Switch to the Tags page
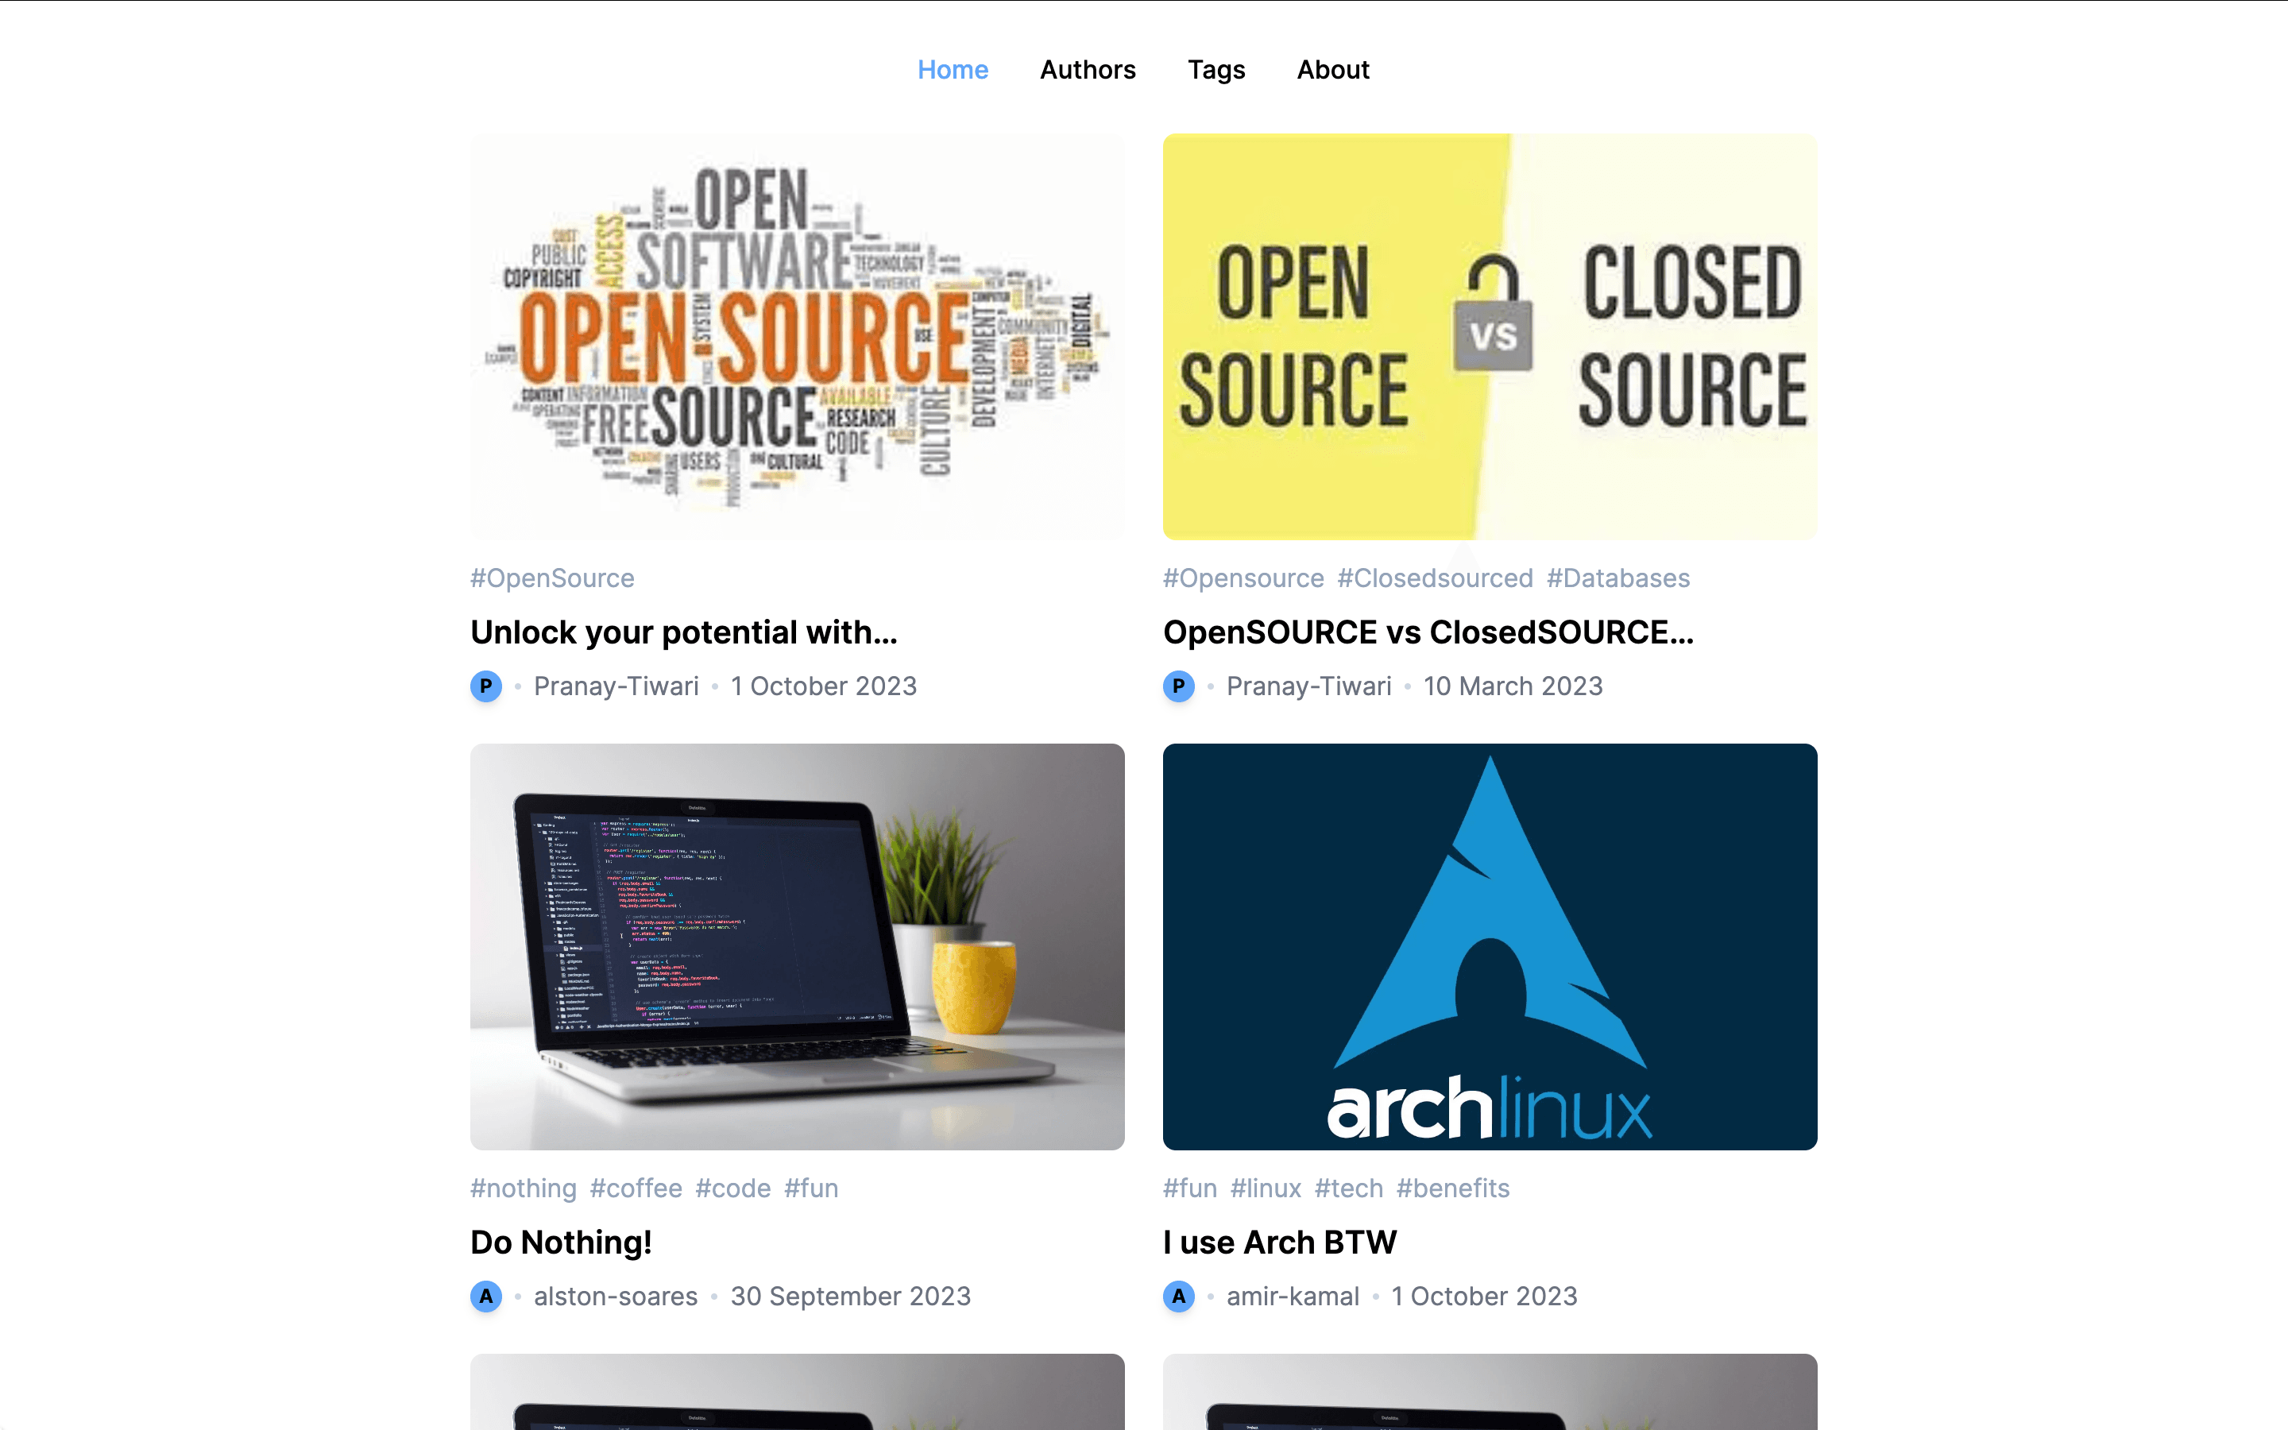This screenshot has height=1430, width=2288. [1215, 69]
